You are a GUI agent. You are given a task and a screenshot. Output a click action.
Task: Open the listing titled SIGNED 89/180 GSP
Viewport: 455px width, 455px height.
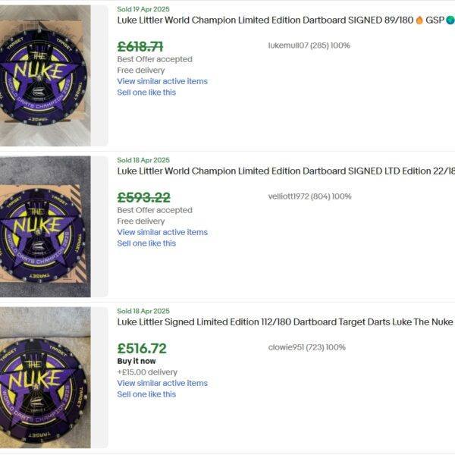point(265,20)
